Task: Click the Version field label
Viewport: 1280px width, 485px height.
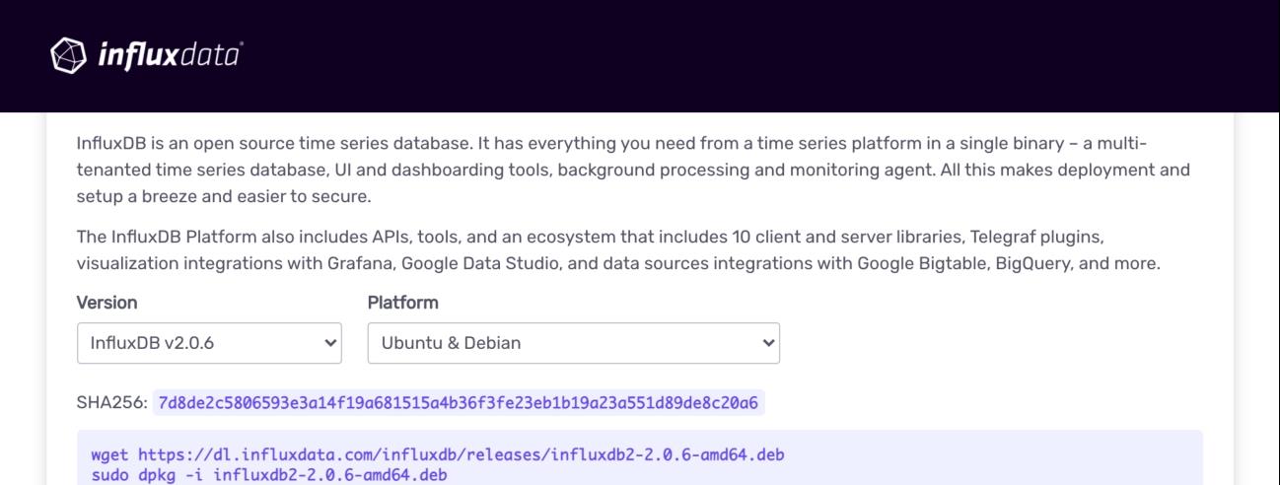Action: (x=107, y=303)
